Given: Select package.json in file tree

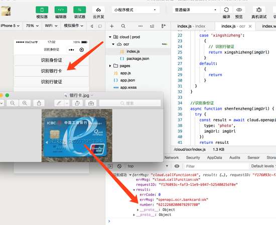Looking at the screenshot, I should [138, 59].
